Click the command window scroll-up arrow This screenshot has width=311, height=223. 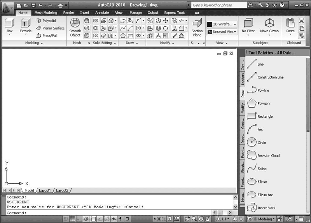235,197
